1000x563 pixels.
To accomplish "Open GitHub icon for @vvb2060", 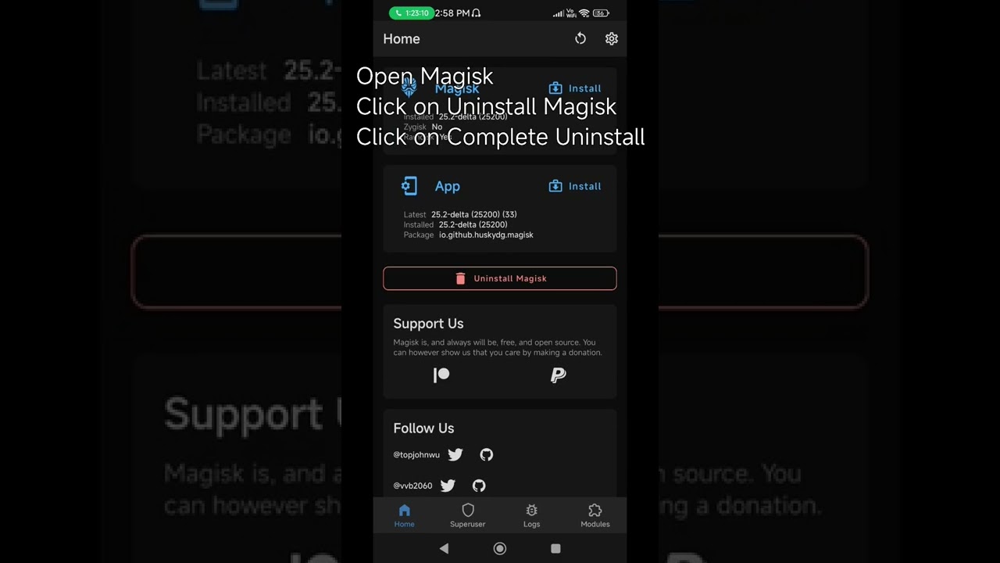I will tap(479, 486).
